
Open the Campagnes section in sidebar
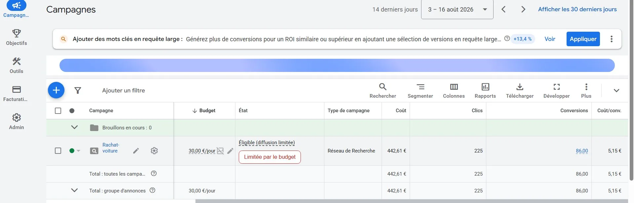[x=16, y=9]
